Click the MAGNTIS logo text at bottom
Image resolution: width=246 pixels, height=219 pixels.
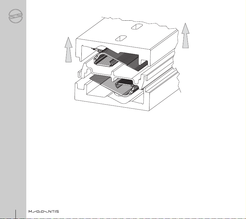tap(44, 212)
